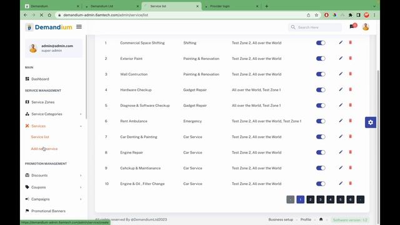The height and width of the screenshot is (225, 400).
Task: Toggle status of Commercial Space Shifting
Action: click(321, 43)
